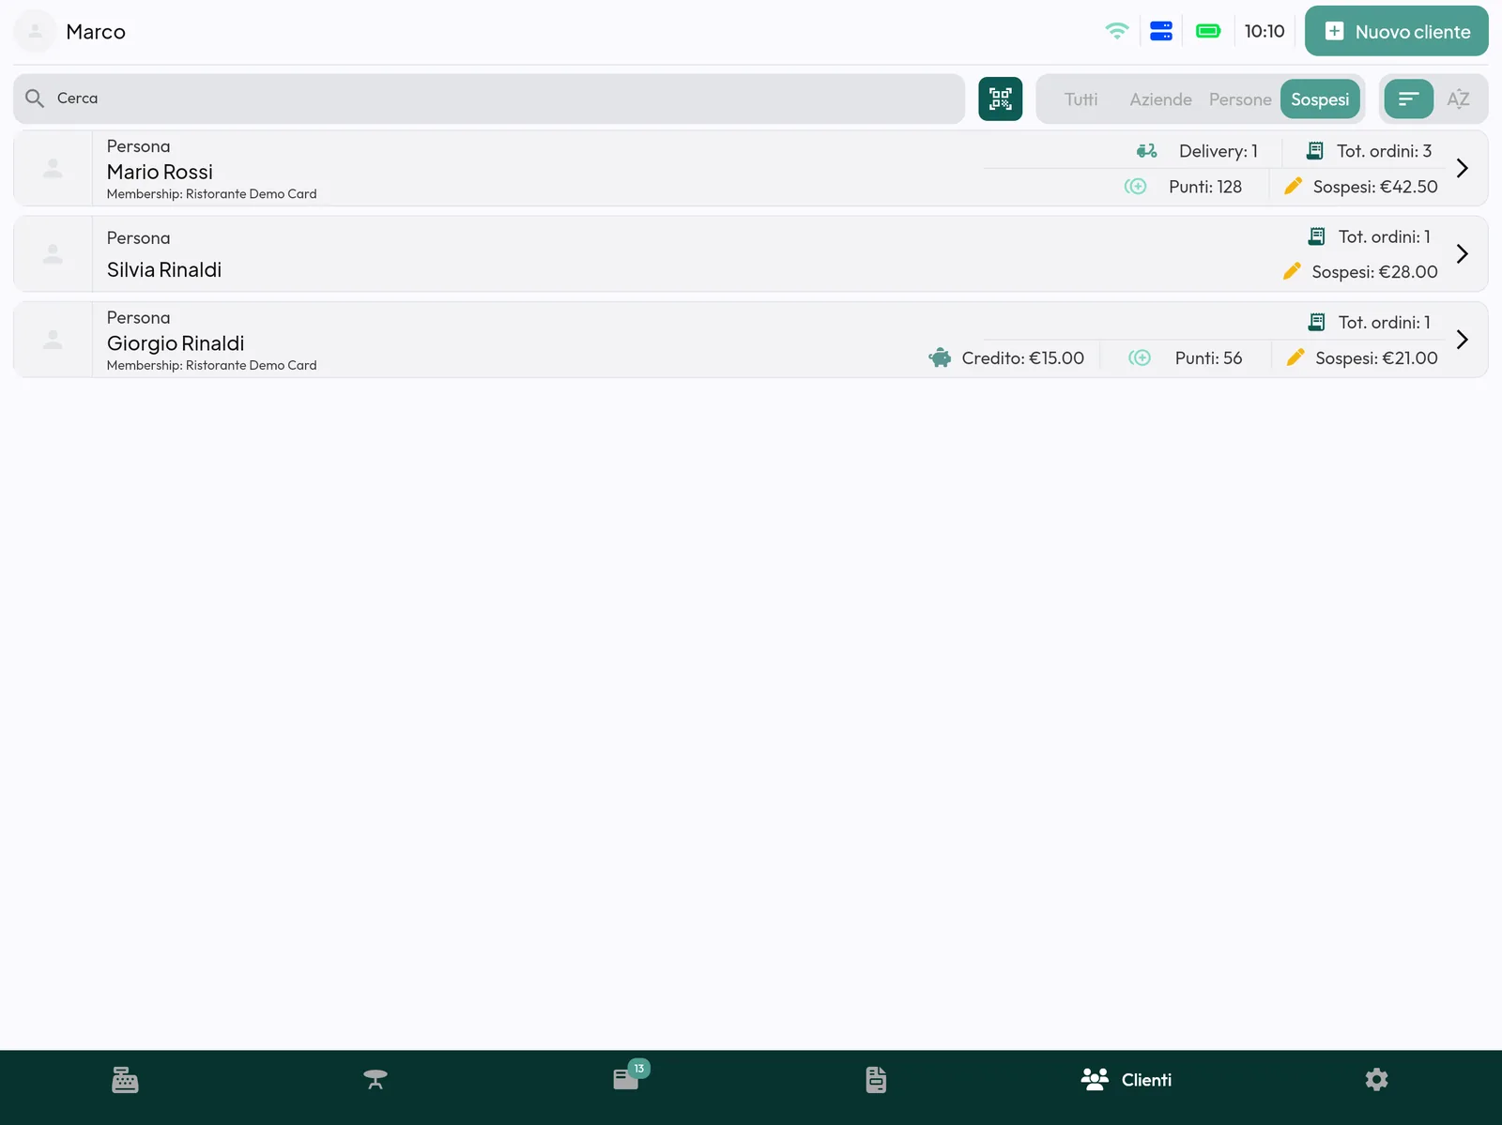
Task: Switch to the Aziende filter tab
Action: (x=1161, y=99)
